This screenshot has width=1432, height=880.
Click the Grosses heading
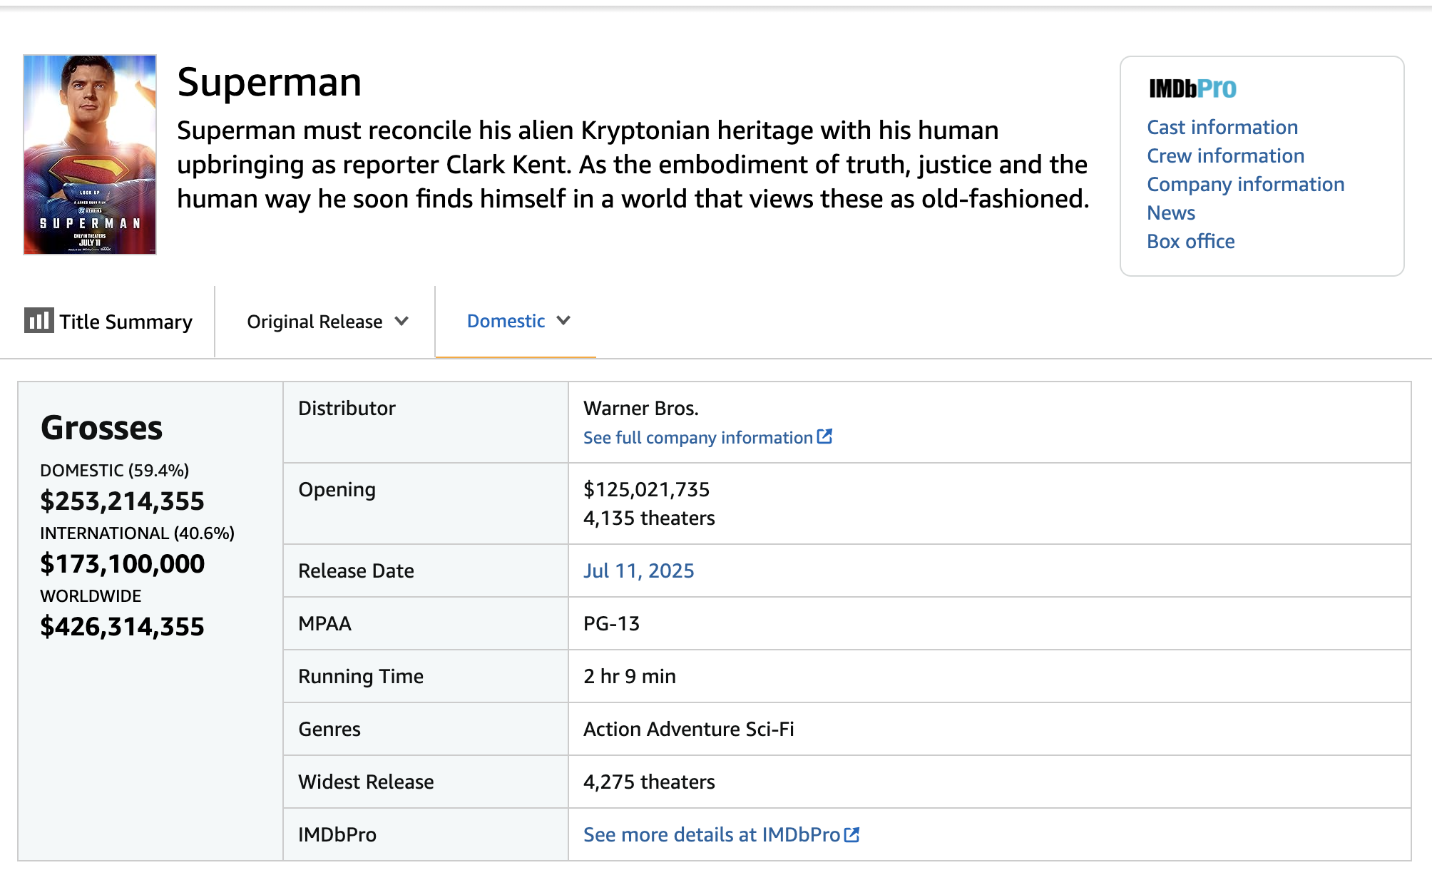click(101, 428)
